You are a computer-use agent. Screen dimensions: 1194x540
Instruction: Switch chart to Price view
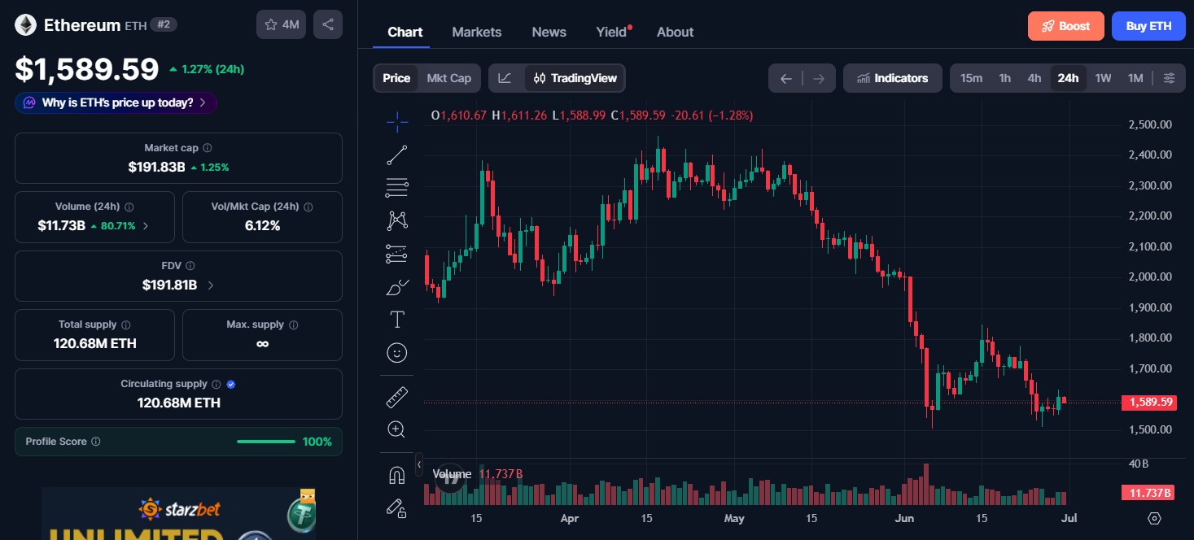pos(396,78)
